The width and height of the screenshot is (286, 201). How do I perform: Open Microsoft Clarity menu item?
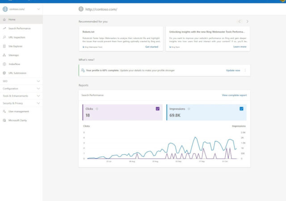(21, 121)
